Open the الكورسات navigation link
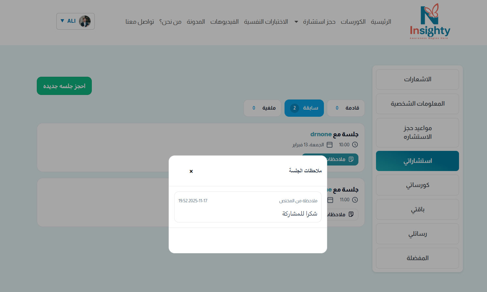Viewport: 487px width, 292px height. tap(353, 22)
